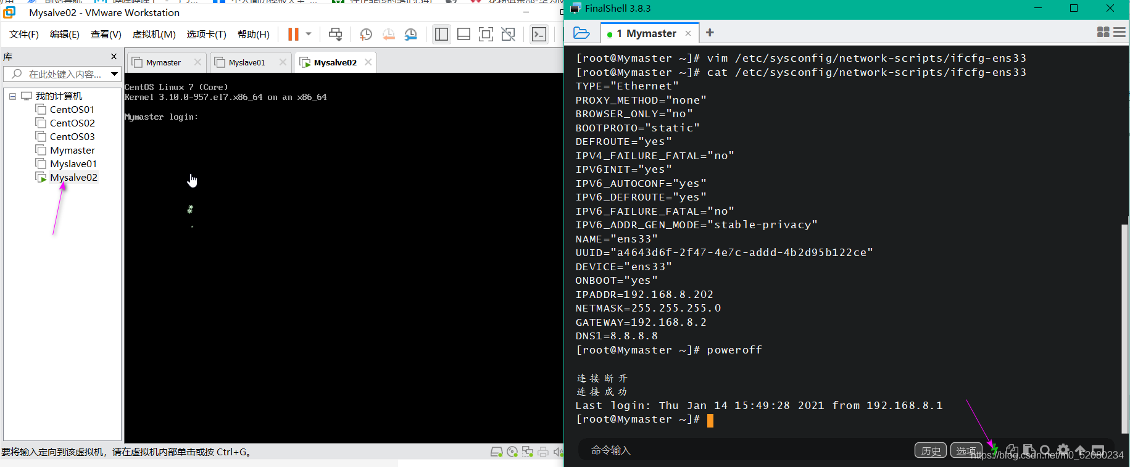Toggle Unity mode in VMware
Viewport: 1130px width, 467px height.
508,35
